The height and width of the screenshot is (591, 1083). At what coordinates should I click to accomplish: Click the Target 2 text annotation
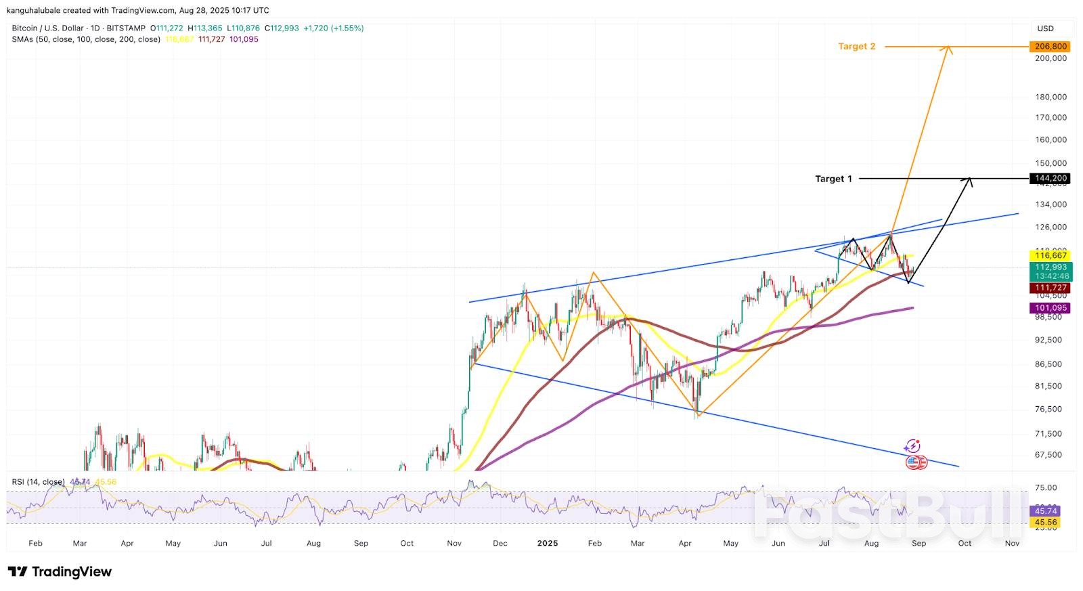click(856, 47)
